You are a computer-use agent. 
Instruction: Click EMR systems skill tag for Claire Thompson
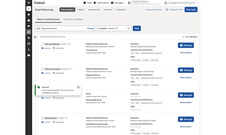coord(136,85)
